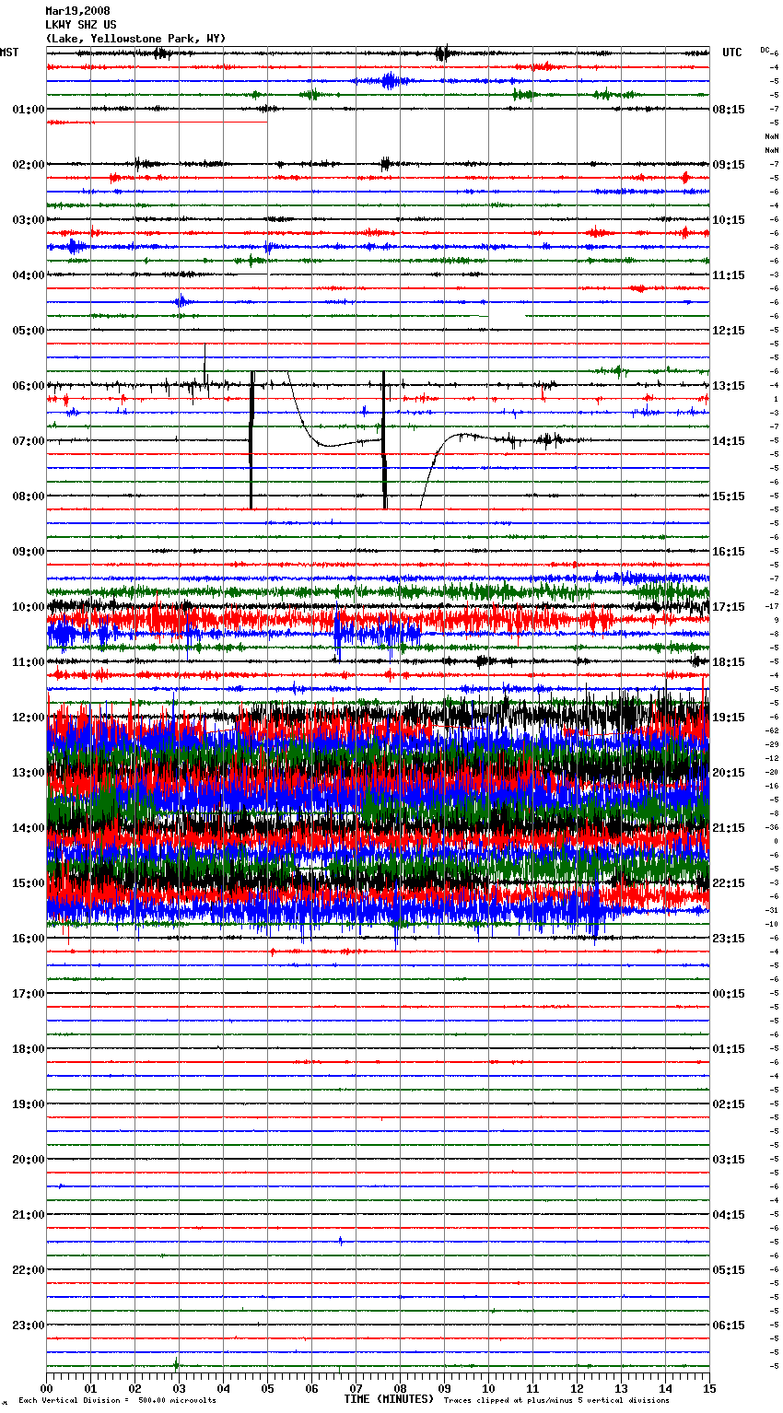Select the 02:00 MST time label

point(28,165)
